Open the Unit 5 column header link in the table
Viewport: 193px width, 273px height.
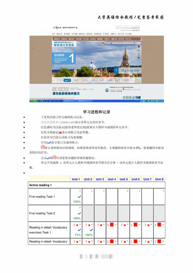[123, 179]
